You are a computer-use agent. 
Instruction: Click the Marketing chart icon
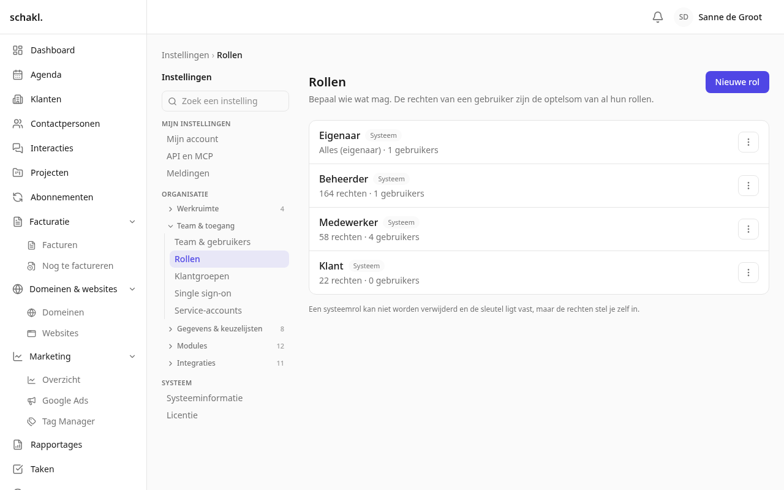click(x=18, y=356)
